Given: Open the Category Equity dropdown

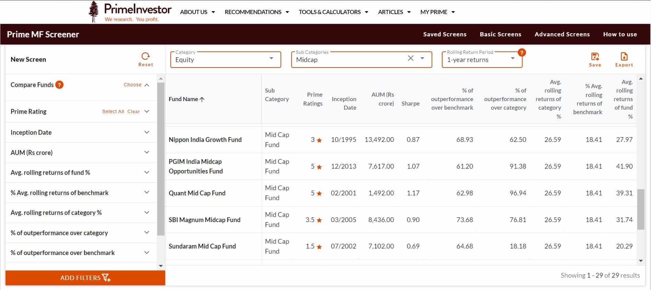Looking at the screenshot, I should 226,60.
